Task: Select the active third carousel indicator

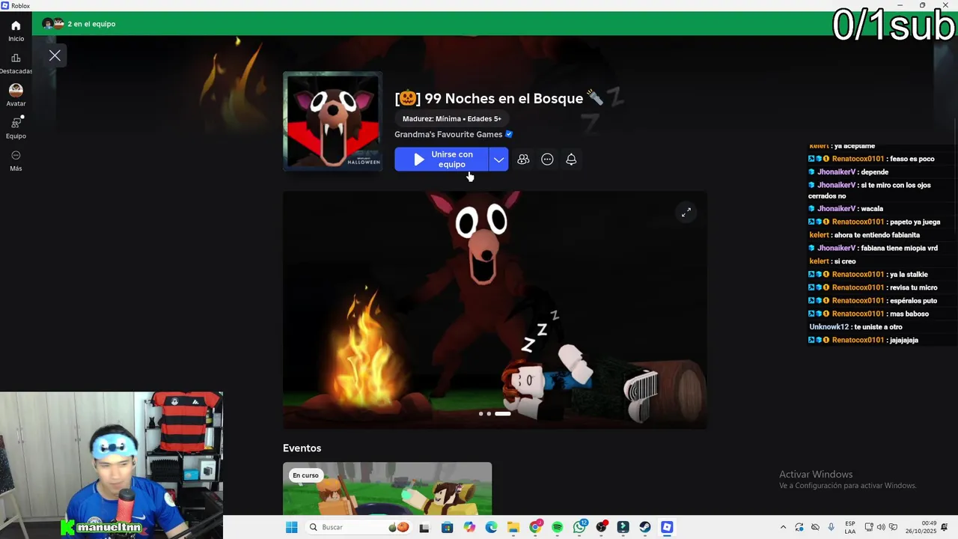Action: (x=502, y=413)
